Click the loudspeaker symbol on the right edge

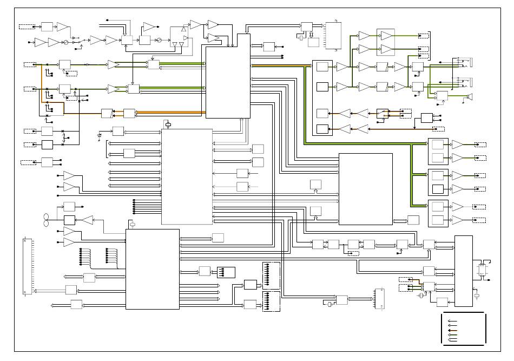[x=469, y=96]
